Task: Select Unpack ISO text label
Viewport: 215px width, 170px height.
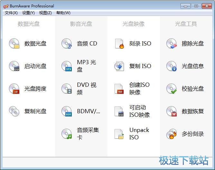Action: click(x=139, y=134)
